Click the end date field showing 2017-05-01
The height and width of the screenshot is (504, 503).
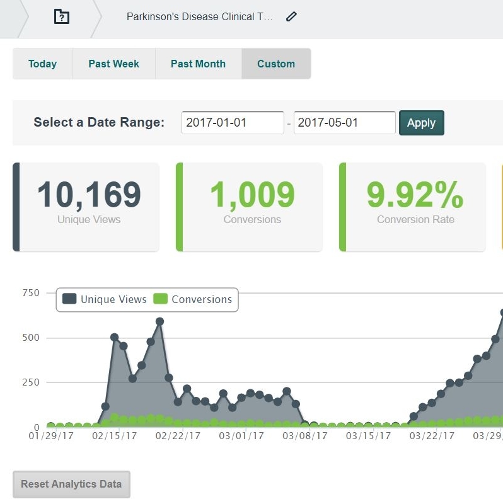pyautogui.click(x=344, y=123)
